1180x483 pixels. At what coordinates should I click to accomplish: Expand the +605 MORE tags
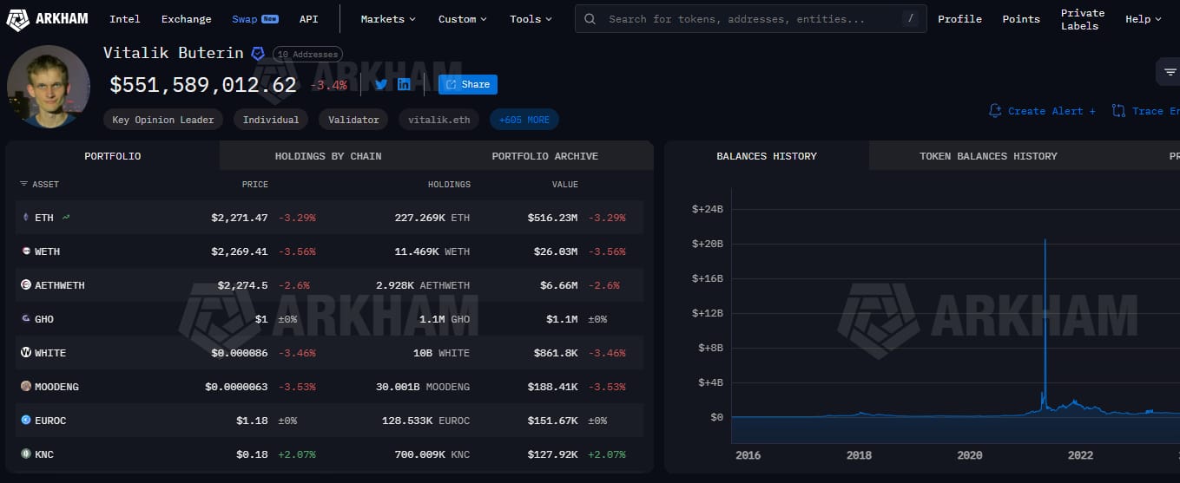point(524,120)
